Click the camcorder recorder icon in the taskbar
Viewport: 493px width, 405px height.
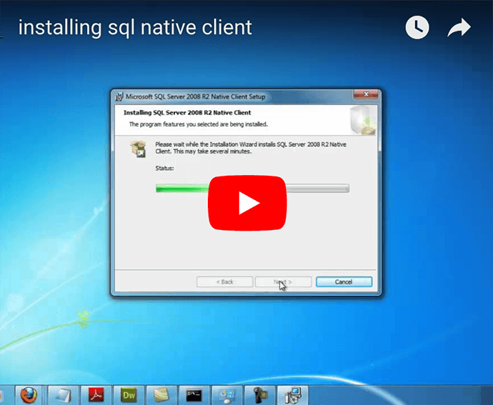tap(259, 395)
